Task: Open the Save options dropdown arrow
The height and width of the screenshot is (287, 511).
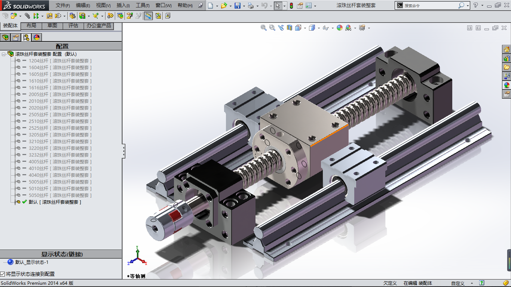Action: 243,6
